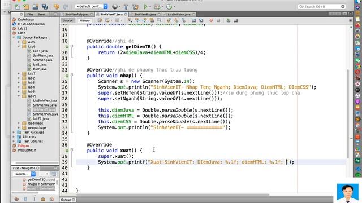Toggle fold marker at xuat method

click(x=72, y=150)
